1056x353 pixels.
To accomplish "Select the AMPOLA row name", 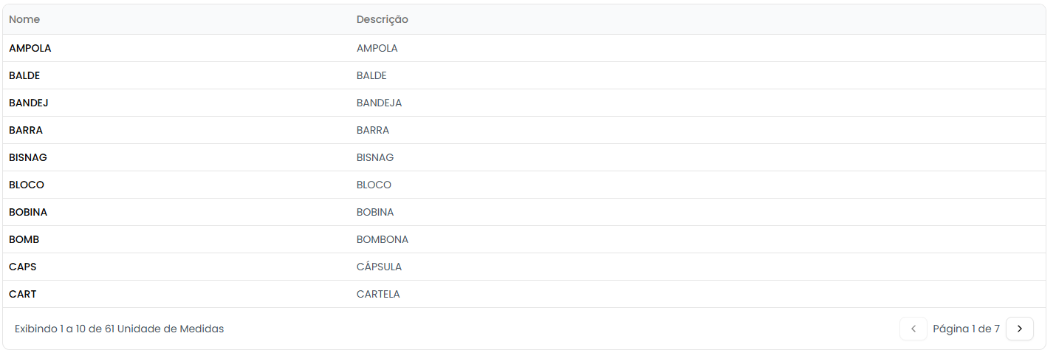I will click(x=30, y=48).
